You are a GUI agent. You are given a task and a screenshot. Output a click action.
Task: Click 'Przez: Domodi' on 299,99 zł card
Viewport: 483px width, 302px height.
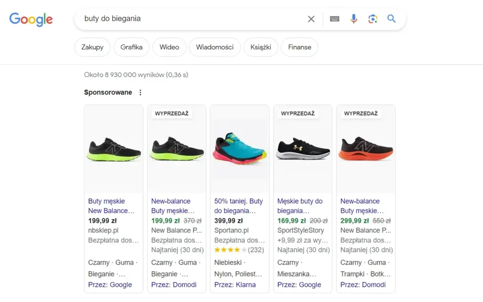tap(363, 285)
